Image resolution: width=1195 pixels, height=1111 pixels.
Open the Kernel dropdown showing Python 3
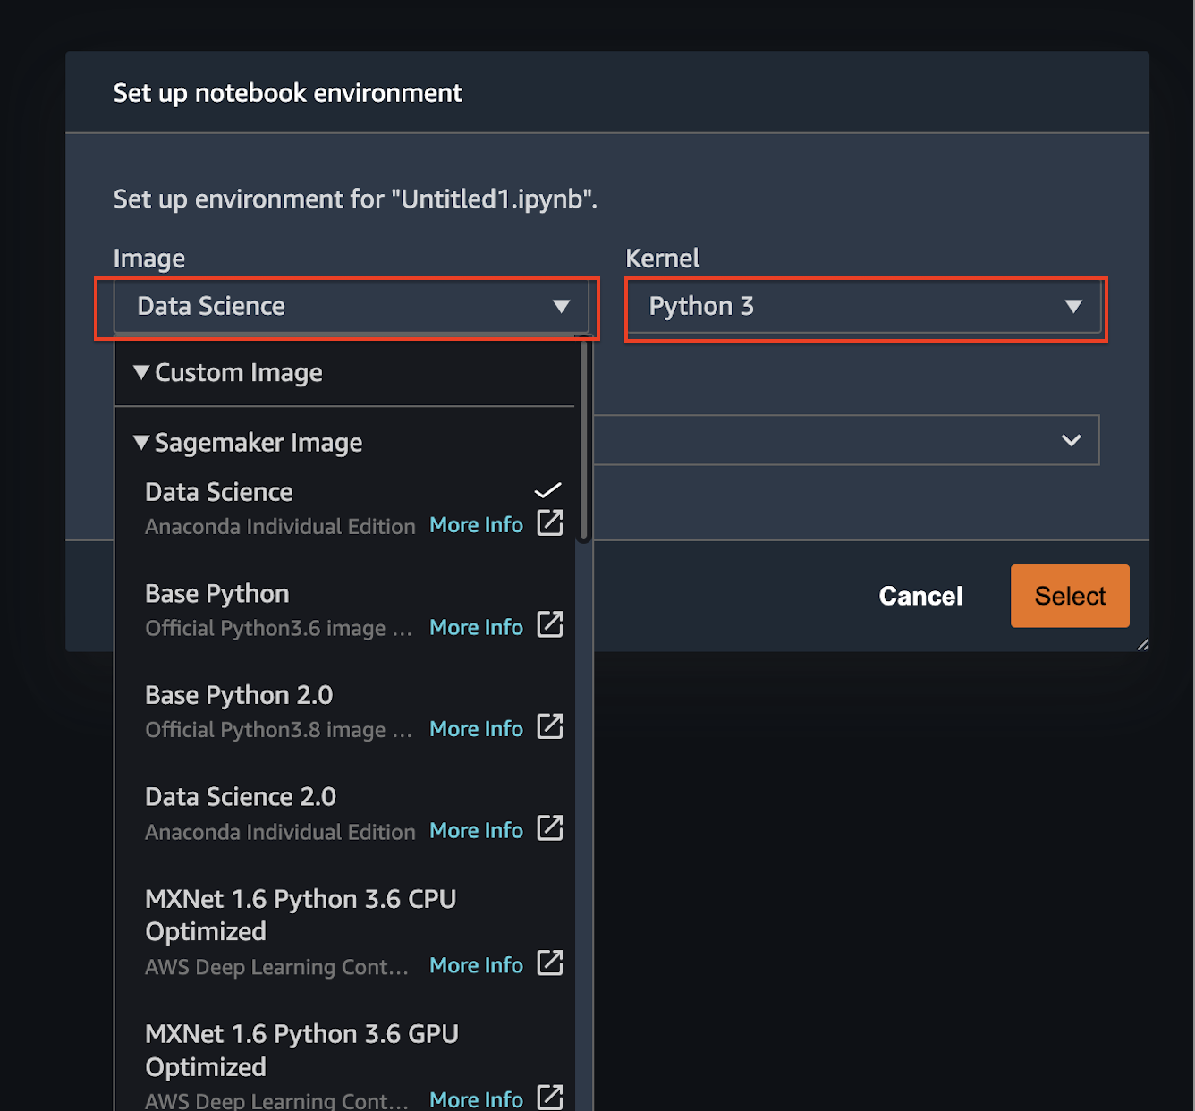coord(864,307)
